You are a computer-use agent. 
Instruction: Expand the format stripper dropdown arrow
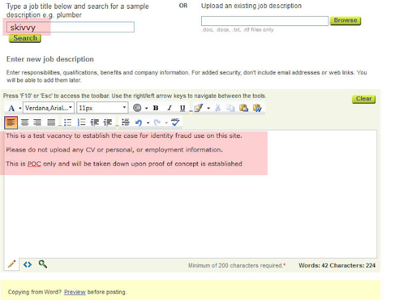[x=209, y=108]
